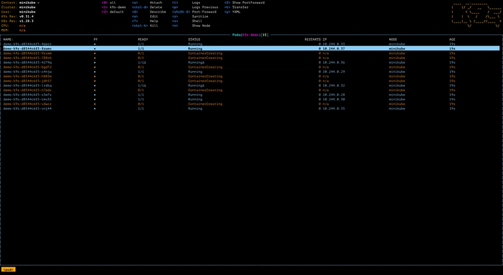Click the orange PF dot of pod 9rxmm
This screenshot has width=503, height=275.
95,53
